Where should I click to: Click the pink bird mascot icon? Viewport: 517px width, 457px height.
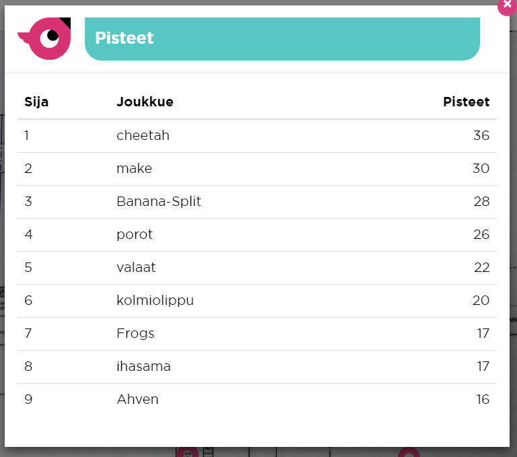coord(46,38)
